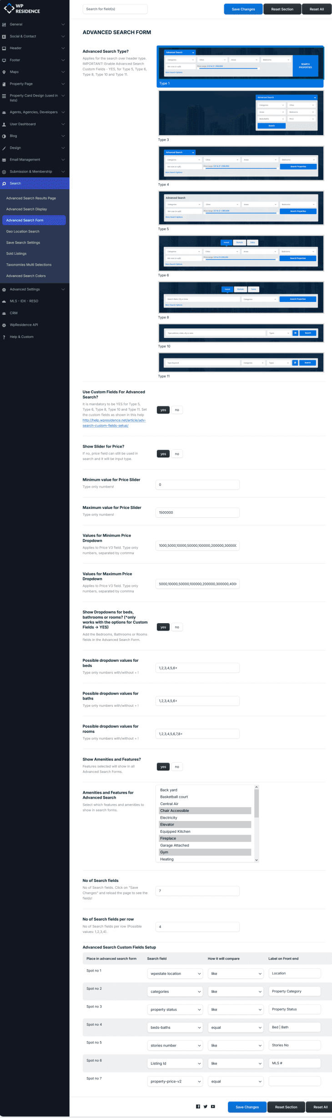Click the Advanced Settings gear icon
The width and height of the screenshot is (332, 1118).
tap(4, 289)
